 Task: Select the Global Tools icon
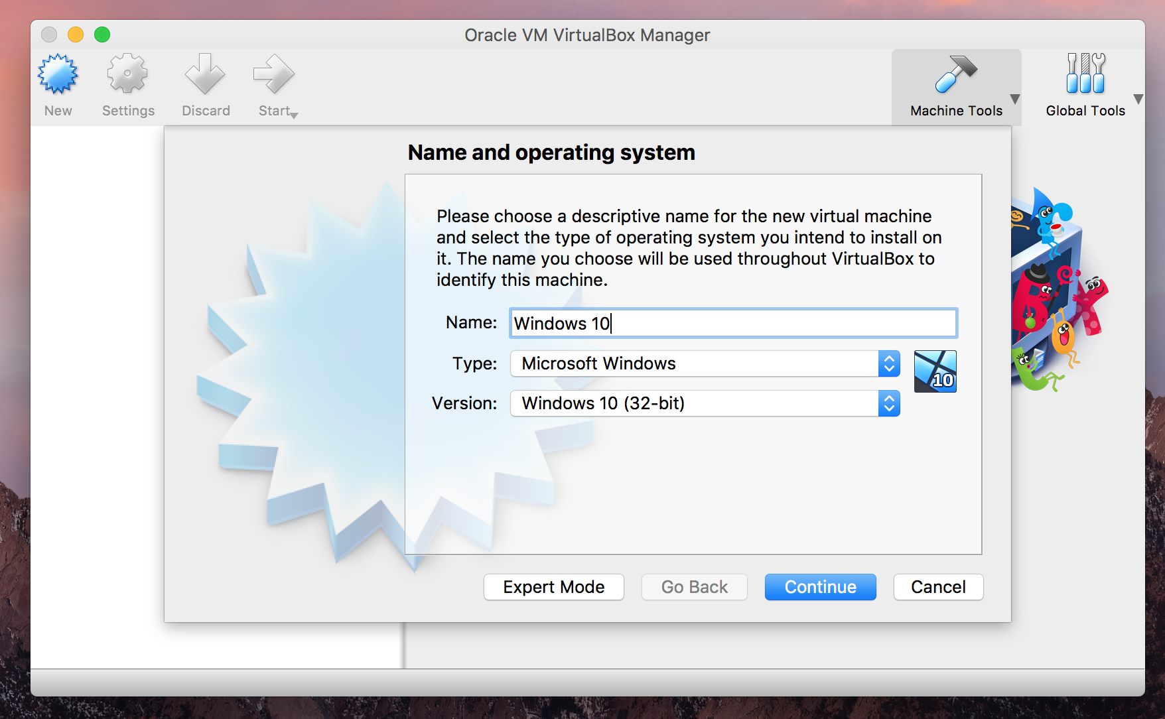[x=1085, y=74]
